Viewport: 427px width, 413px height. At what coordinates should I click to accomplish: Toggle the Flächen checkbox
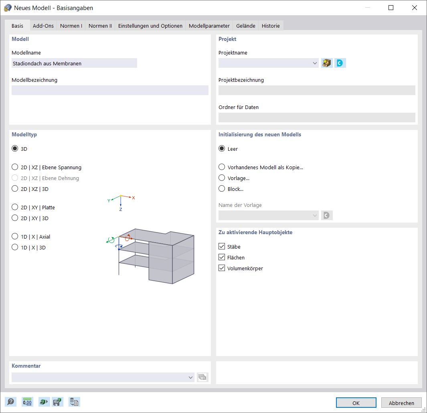(222, 257)
